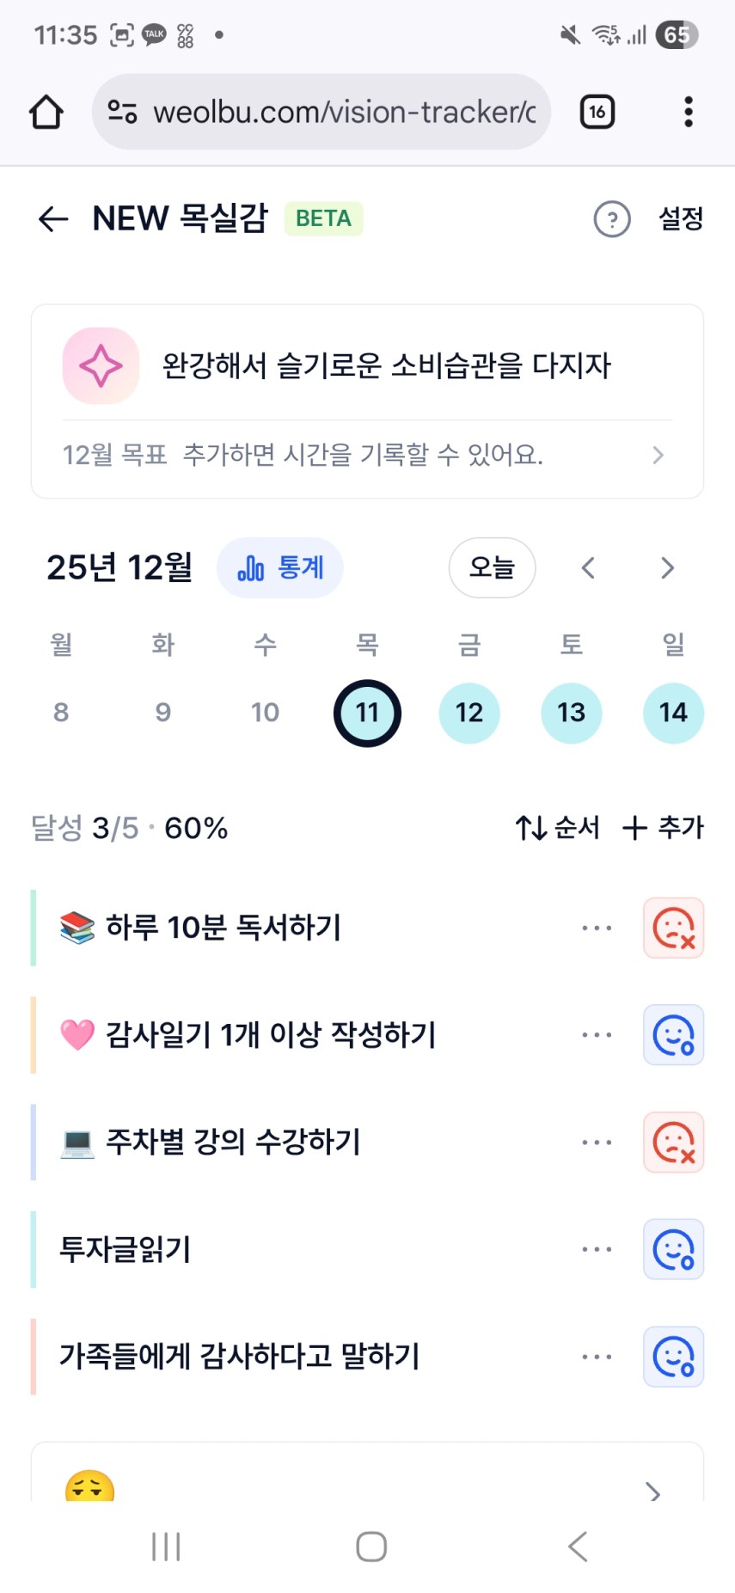Toggle completion status for 하루 10분 독서하기
The height and width of the screenshot is (1593, 735).
673,928
